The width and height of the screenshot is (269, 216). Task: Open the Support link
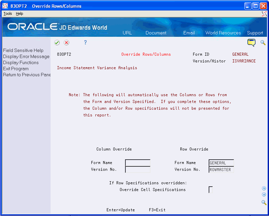255,33
